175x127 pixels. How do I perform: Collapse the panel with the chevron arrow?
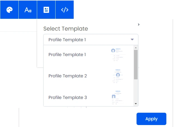[x=139, y=25]
